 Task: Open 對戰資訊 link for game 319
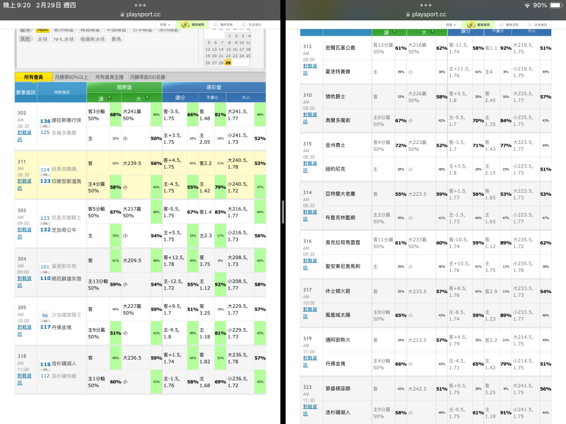click(x=310, y=362)
